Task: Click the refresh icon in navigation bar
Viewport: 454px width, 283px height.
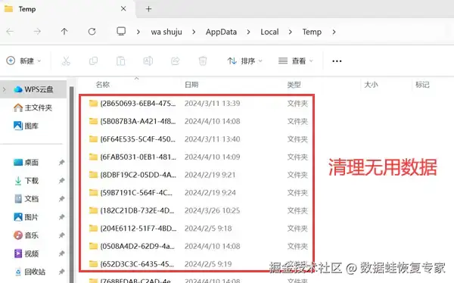Action: point(92,32)
